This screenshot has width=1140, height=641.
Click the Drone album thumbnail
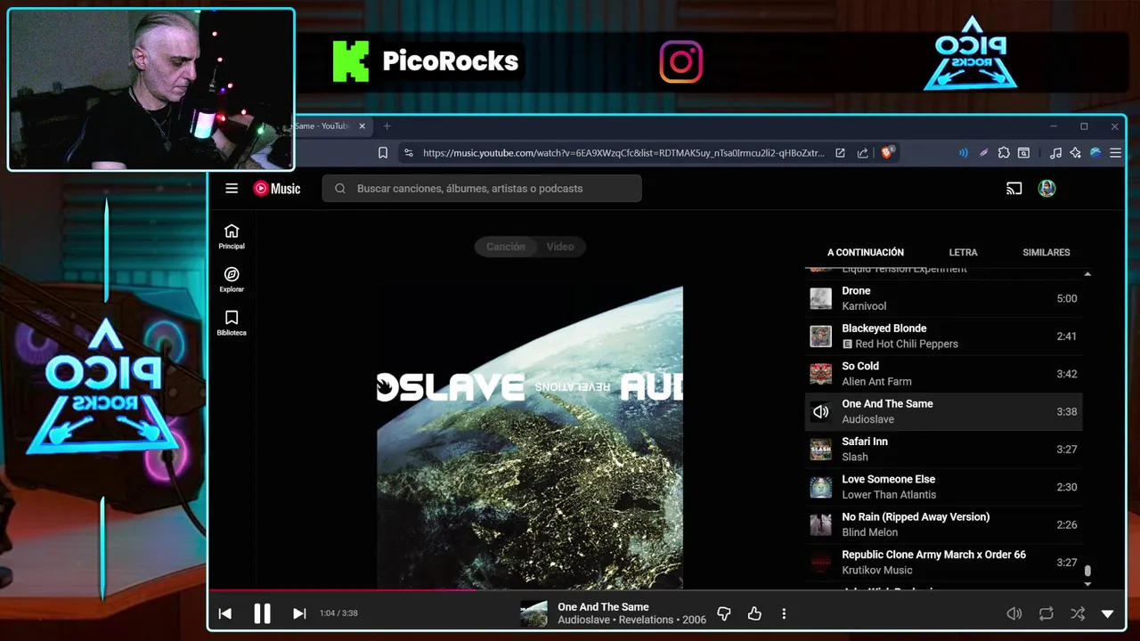coord(820,298)
